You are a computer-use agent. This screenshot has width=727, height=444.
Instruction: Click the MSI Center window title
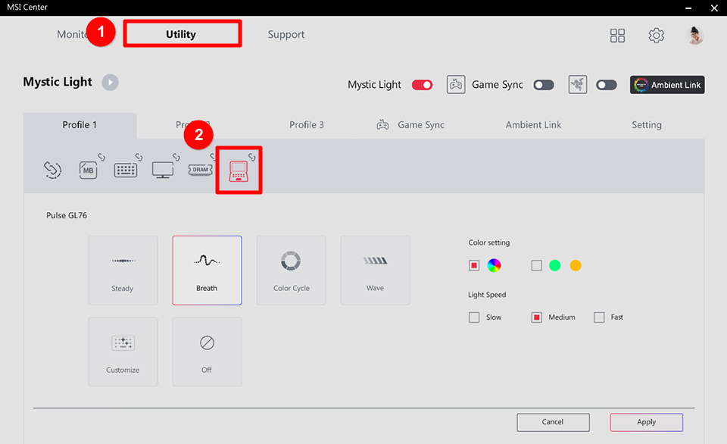point(27,7)
